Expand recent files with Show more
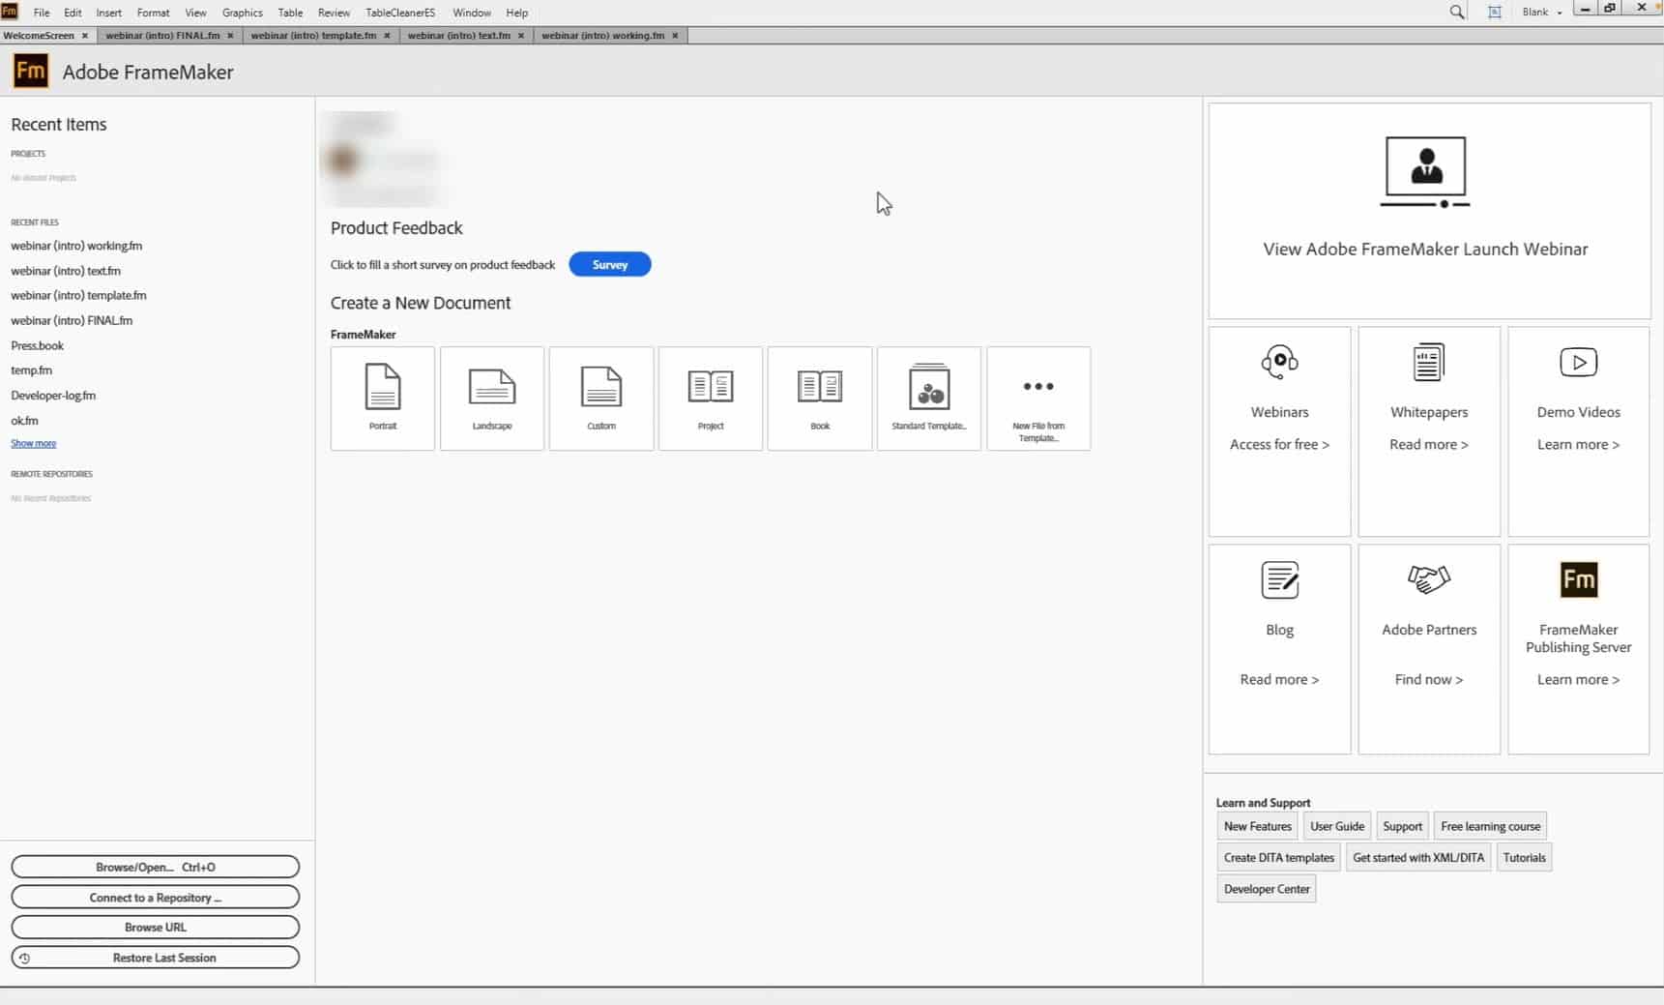The height and width of the screenshot is (1005, 1664). tap(34, 443)
